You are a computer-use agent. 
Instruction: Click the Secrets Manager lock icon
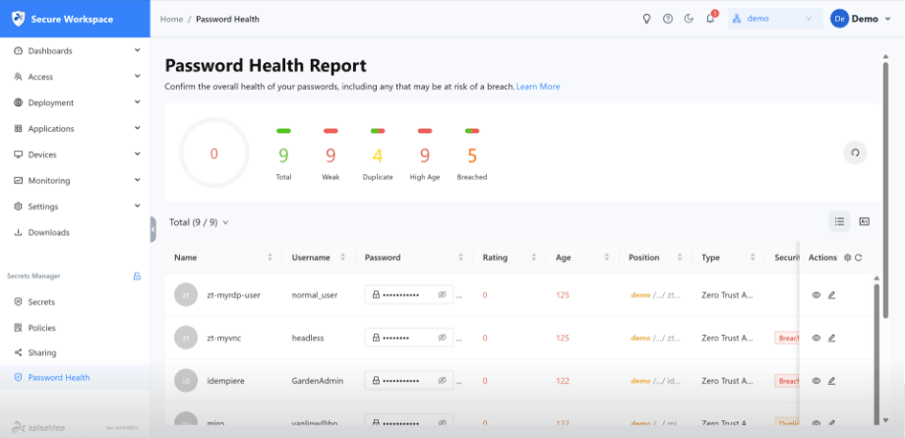pyautogui.click(x=138, y=277)
